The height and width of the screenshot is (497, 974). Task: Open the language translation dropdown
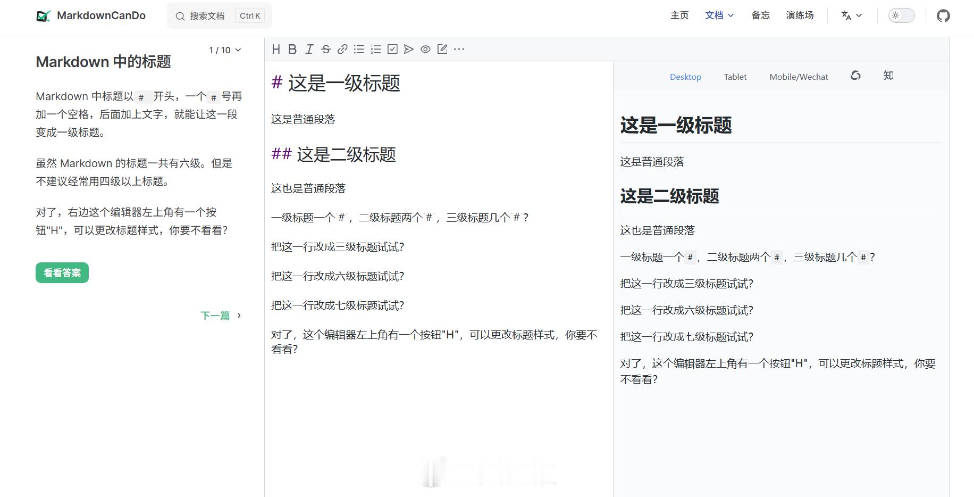coord(852,15)
